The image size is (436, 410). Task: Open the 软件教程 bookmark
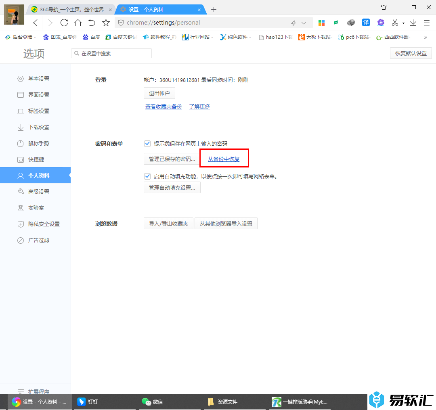(159, 37)
